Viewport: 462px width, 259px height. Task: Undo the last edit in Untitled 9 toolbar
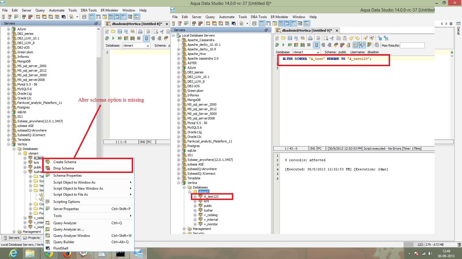click(x=351, y=38)
